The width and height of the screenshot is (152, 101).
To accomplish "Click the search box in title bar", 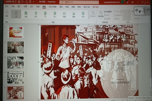I will (79, 2).
